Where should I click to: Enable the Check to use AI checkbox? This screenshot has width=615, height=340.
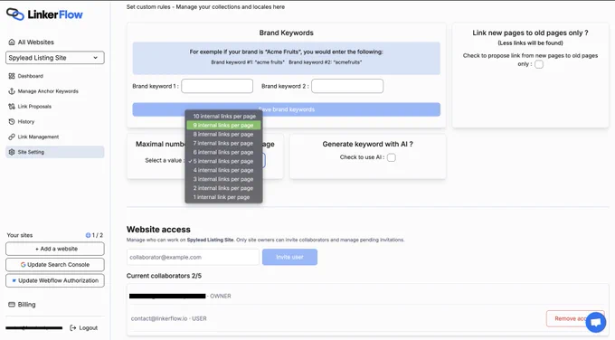(391, 157)
